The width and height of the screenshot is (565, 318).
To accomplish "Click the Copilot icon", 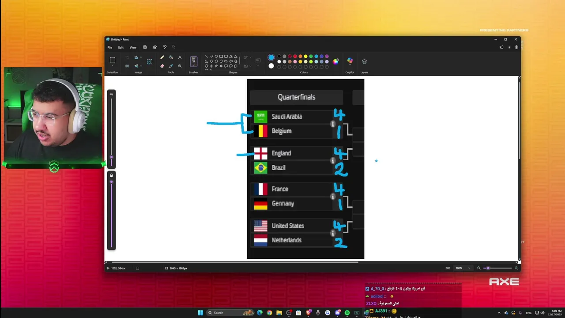I will (350, 61).
